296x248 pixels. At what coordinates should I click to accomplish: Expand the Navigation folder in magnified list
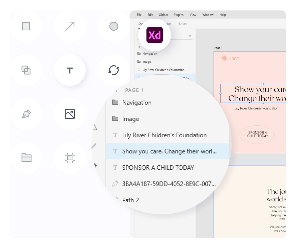point(137,102)
